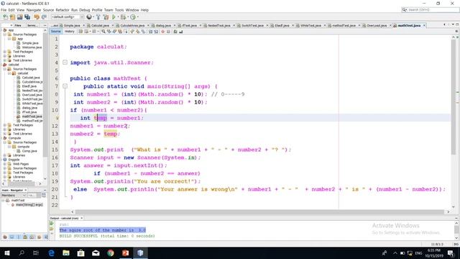
Task: Collapse the import fold at line 4
Action: click(65, 63)
